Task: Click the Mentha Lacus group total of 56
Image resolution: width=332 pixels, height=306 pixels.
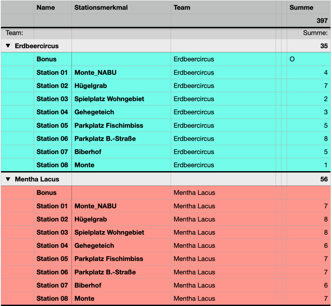Action: click(x=324, y=179)
